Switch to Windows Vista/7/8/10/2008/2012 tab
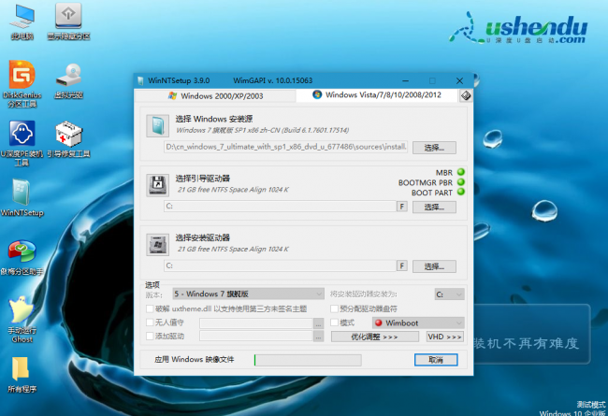The height and width of the screenshot is (416, 608). [377, 95]
